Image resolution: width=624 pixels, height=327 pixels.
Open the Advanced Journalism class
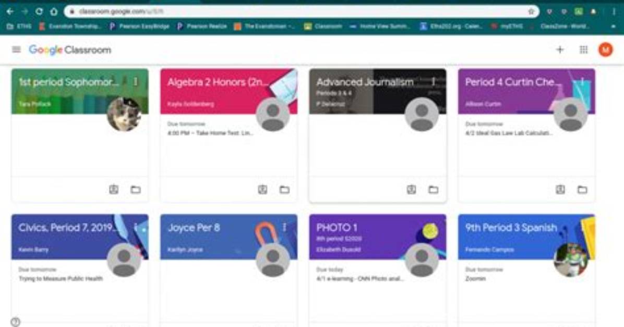365,82
